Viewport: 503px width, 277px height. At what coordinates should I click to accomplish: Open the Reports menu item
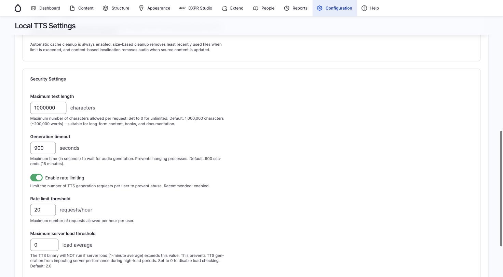pos(296,8)
